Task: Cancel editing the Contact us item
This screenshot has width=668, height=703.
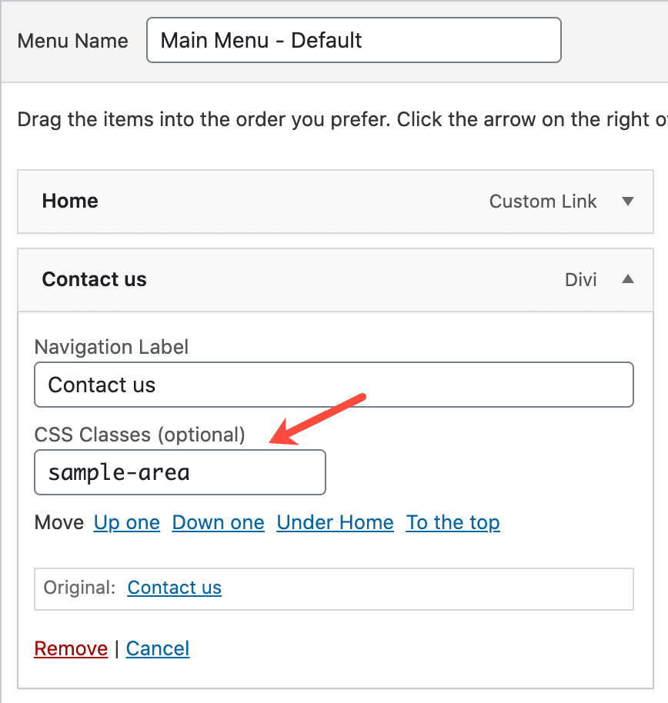Action: (x=158, y=648)
